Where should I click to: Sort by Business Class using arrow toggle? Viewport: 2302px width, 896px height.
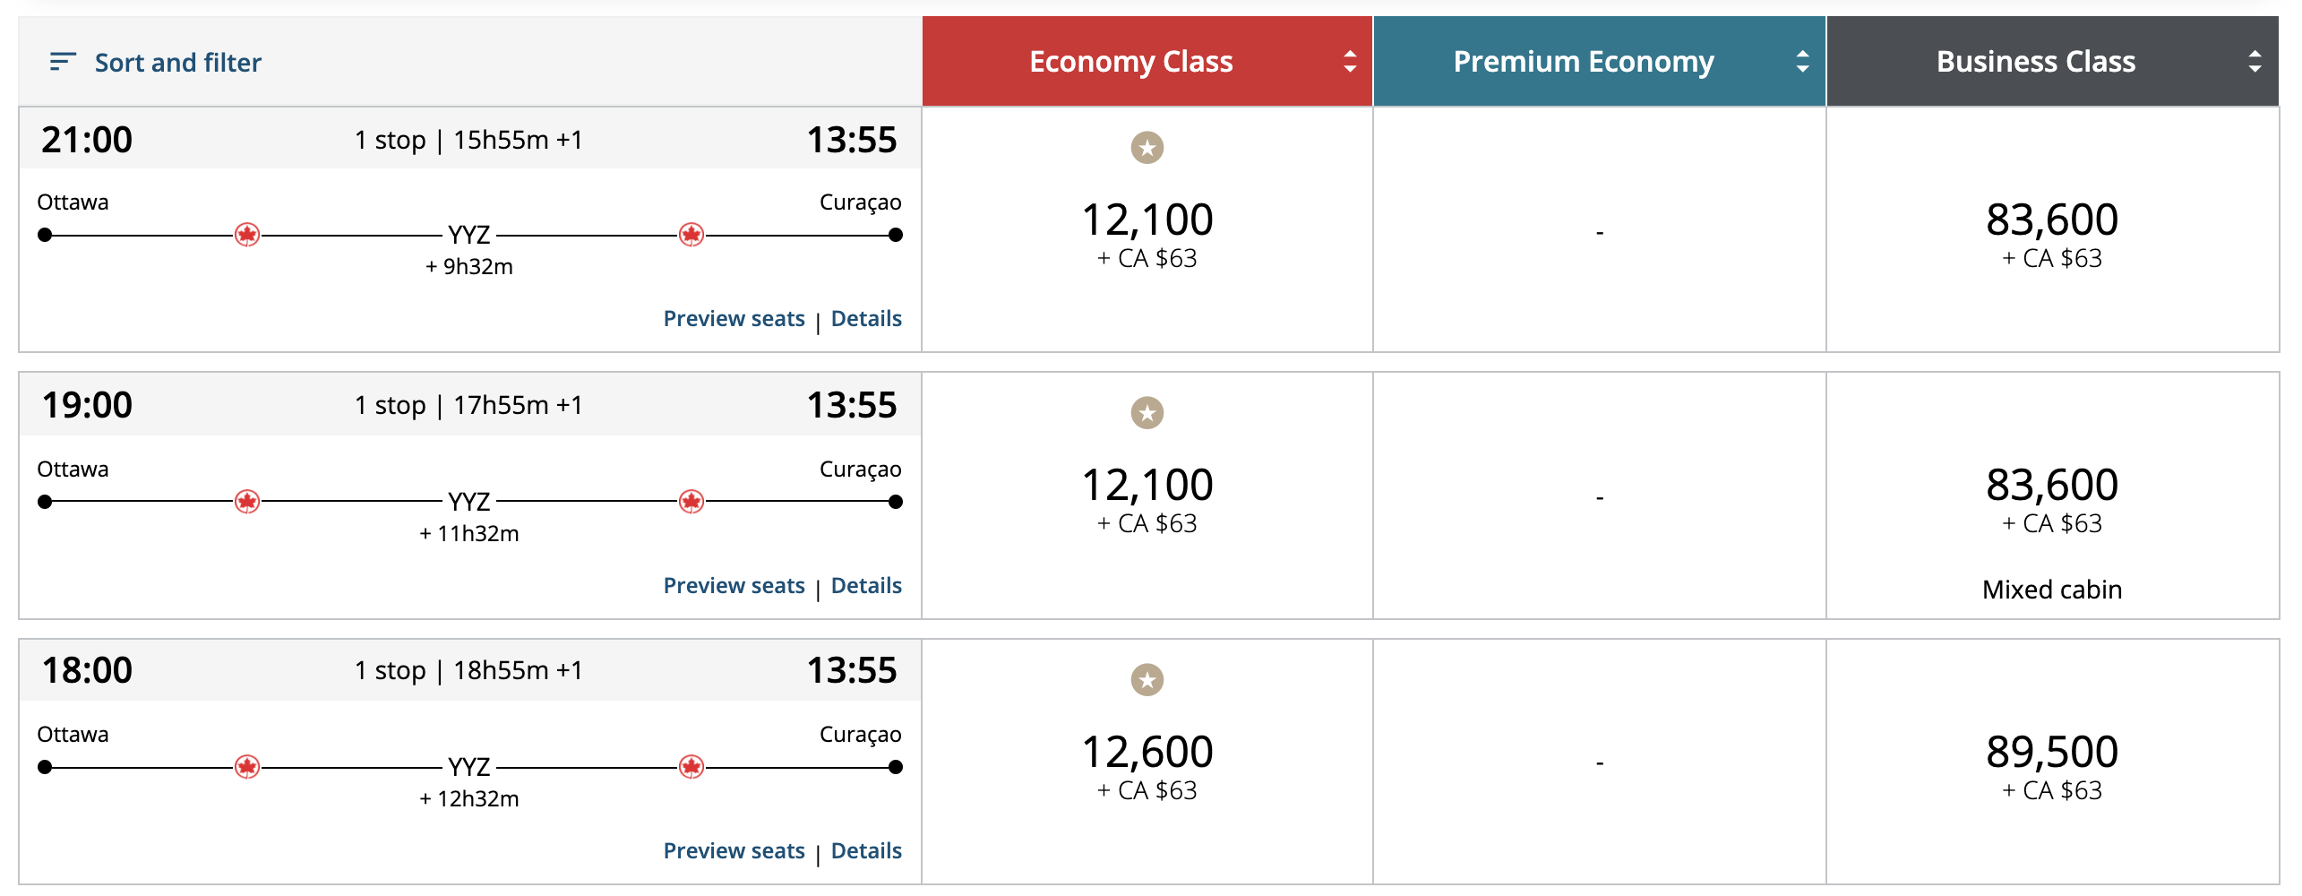tap(2255, 62)
